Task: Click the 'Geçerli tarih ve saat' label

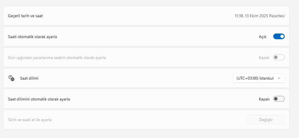Action: click(25, 16)
